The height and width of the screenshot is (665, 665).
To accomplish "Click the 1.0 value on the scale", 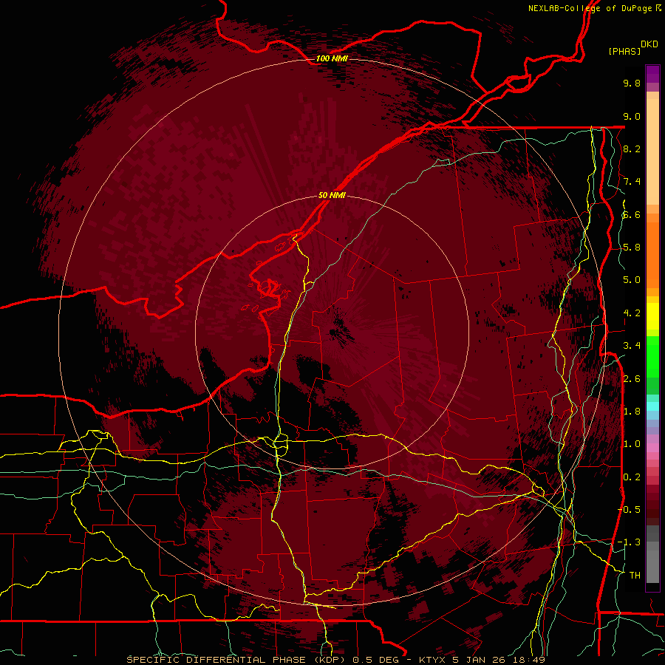I will point(632,444).
